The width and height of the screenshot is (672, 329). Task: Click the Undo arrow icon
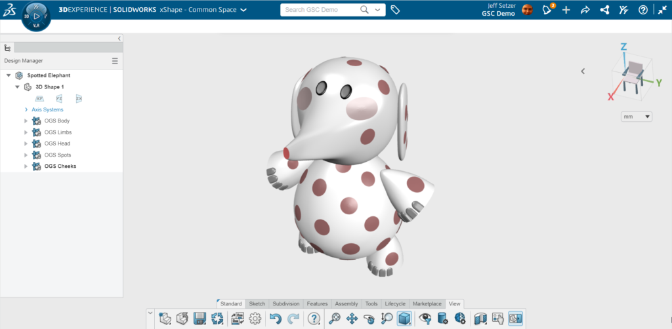pos(276,319)
